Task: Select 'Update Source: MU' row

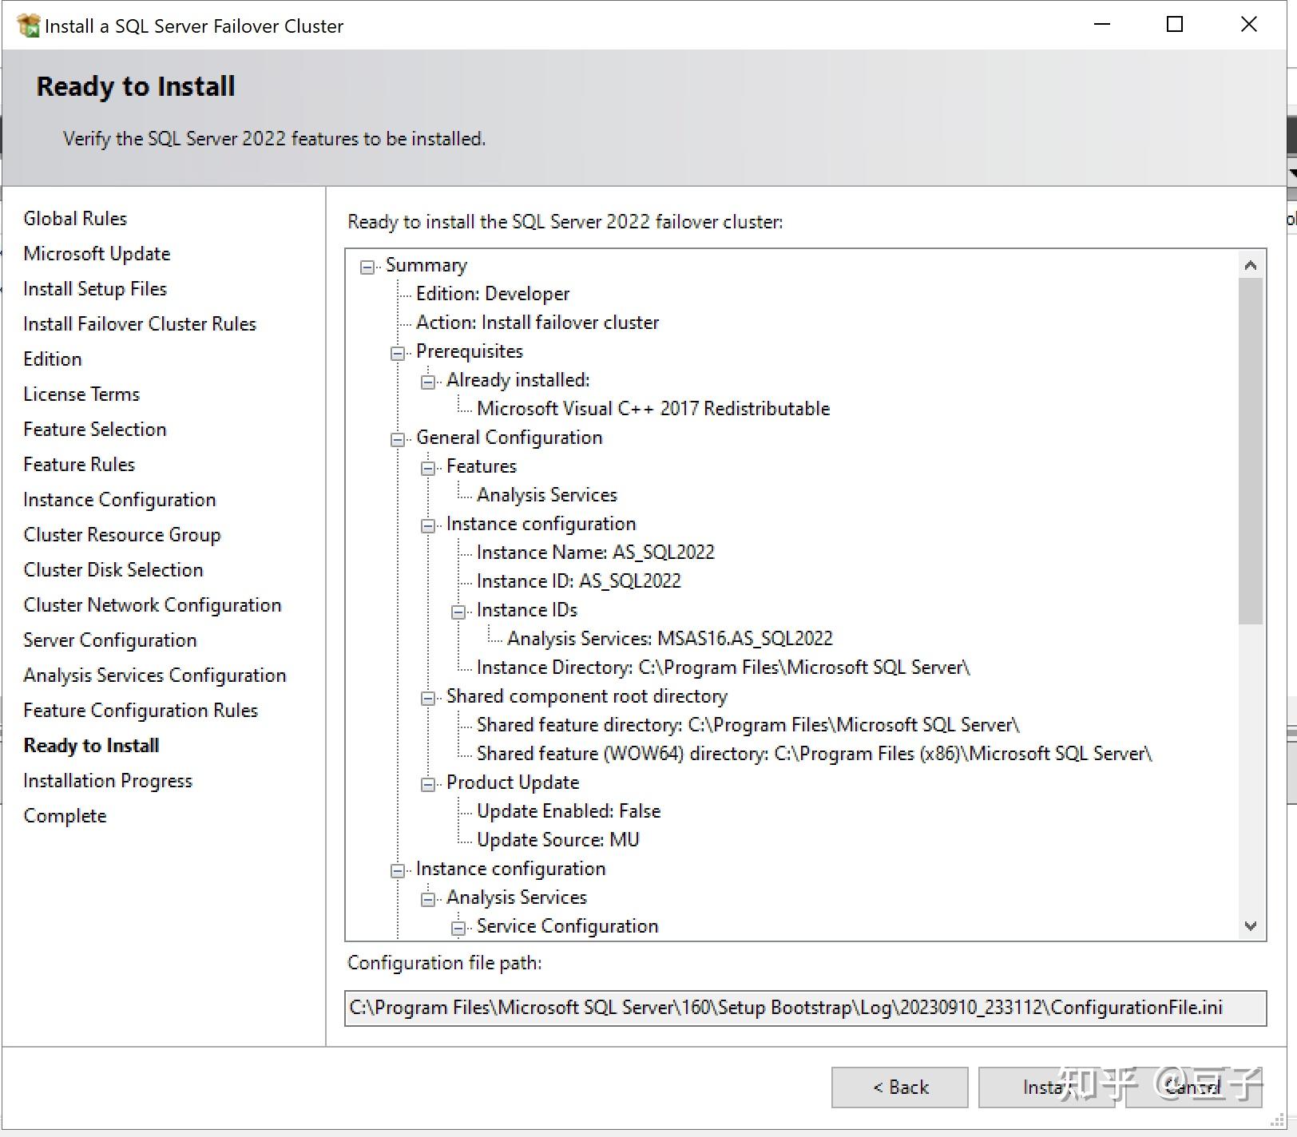Action: 558,840
